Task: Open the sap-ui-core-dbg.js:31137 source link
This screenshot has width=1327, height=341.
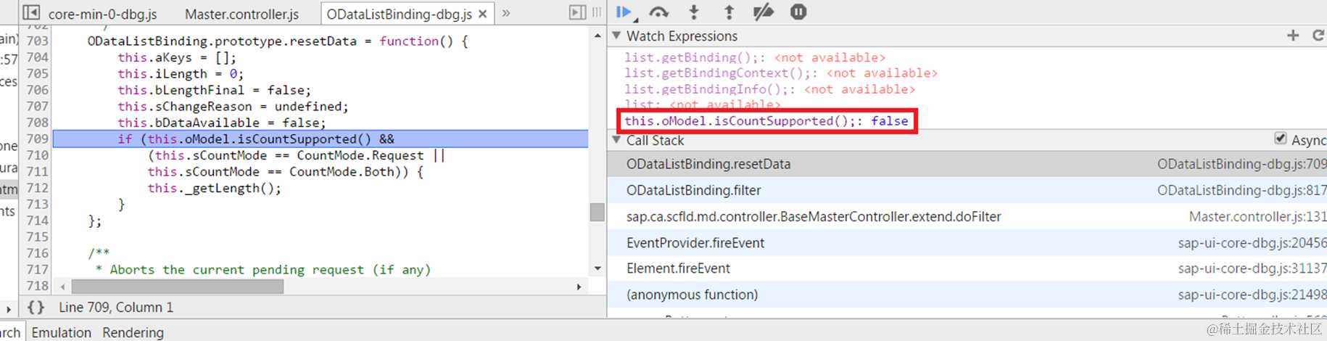Action: pos(1252,268)
